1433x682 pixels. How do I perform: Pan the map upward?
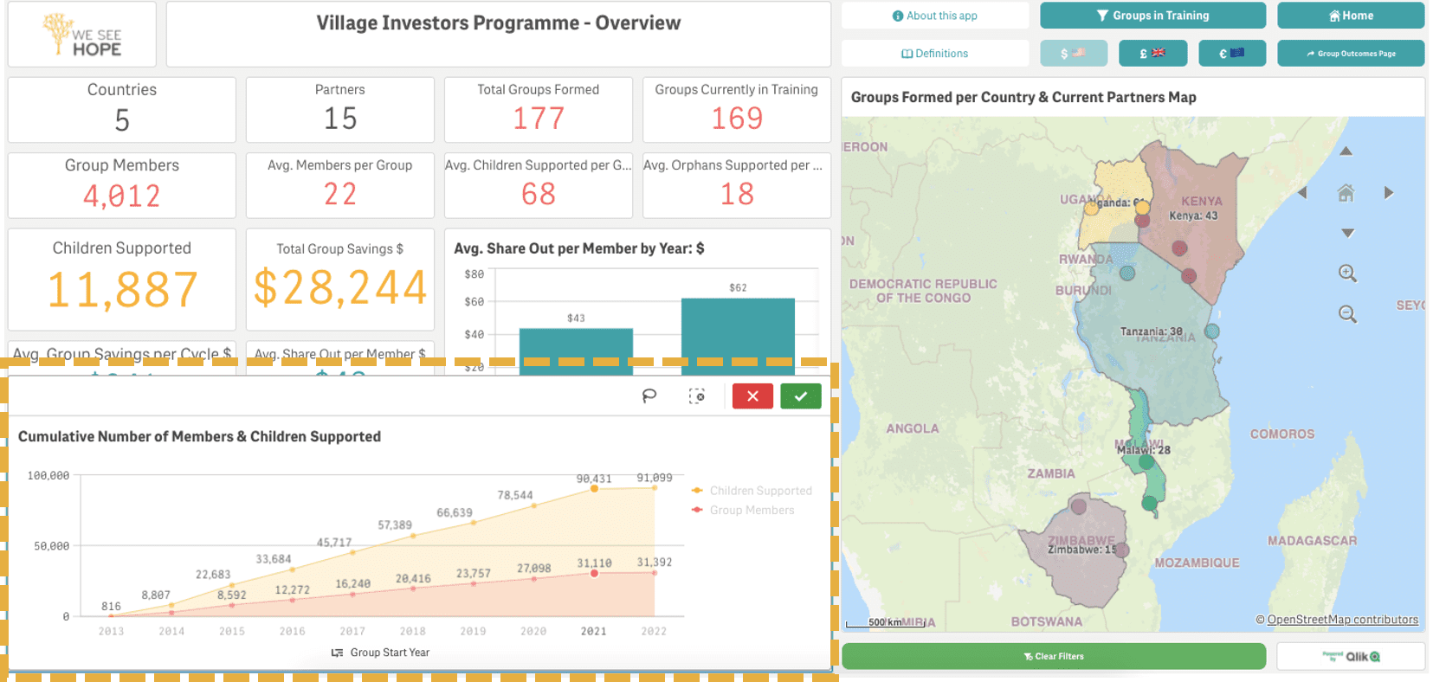(x=1346, y=151)
